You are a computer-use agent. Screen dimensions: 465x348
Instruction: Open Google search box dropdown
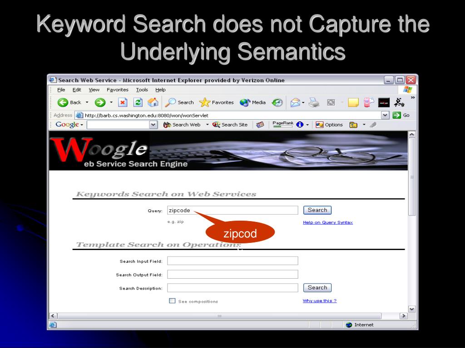point(153,125)
